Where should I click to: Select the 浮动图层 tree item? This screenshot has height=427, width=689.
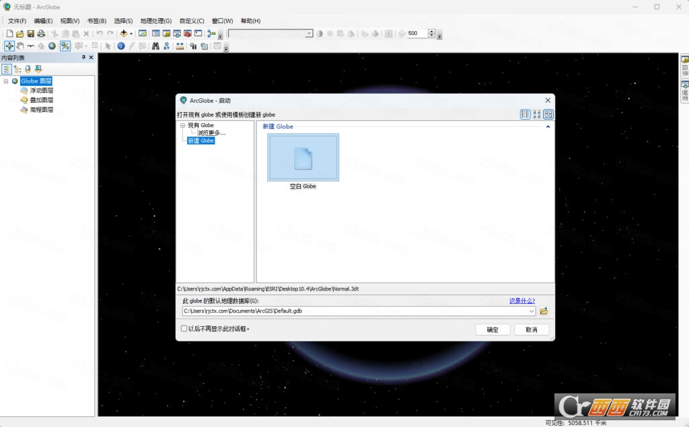point(41,91)
